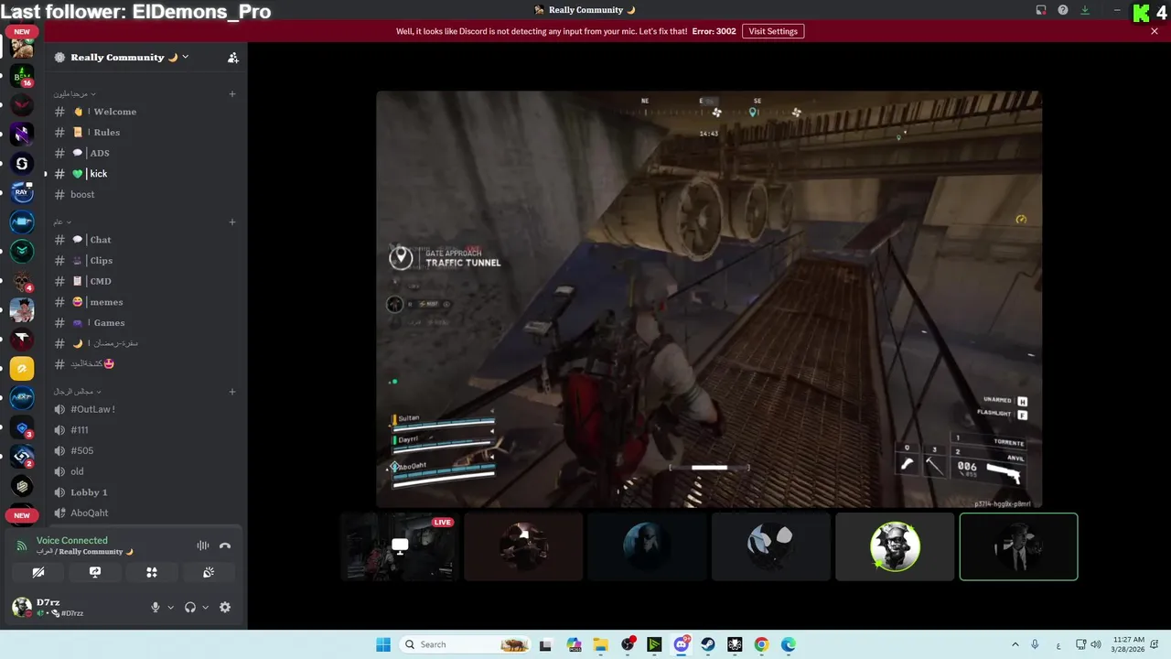Select the LIVE stream participant tile
Image resolution: width=1171 pixels, height=659 pixels.
pyautogui.click(x=399, y=546)
